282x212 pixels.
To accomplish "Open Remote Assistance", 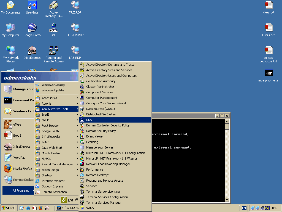I will coord(57,192).
